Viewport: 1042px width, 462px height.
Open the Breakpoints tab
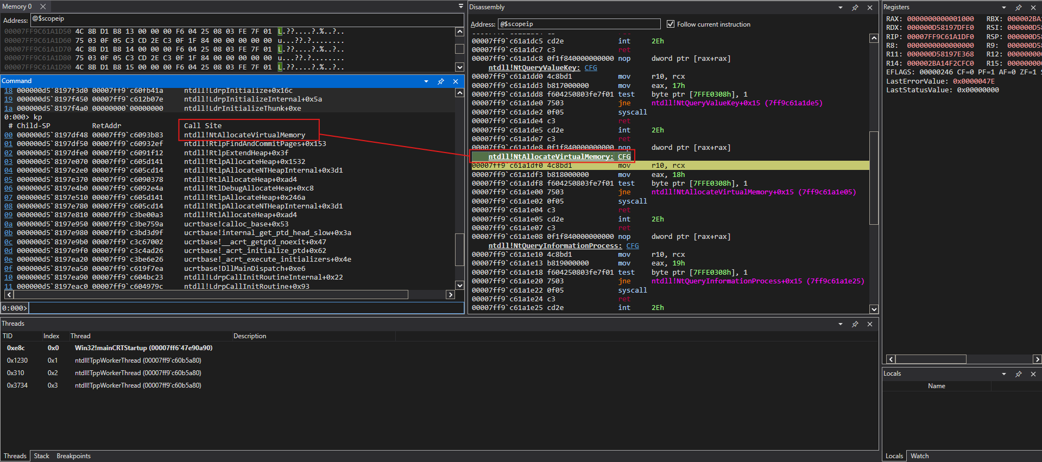(73, 456)
